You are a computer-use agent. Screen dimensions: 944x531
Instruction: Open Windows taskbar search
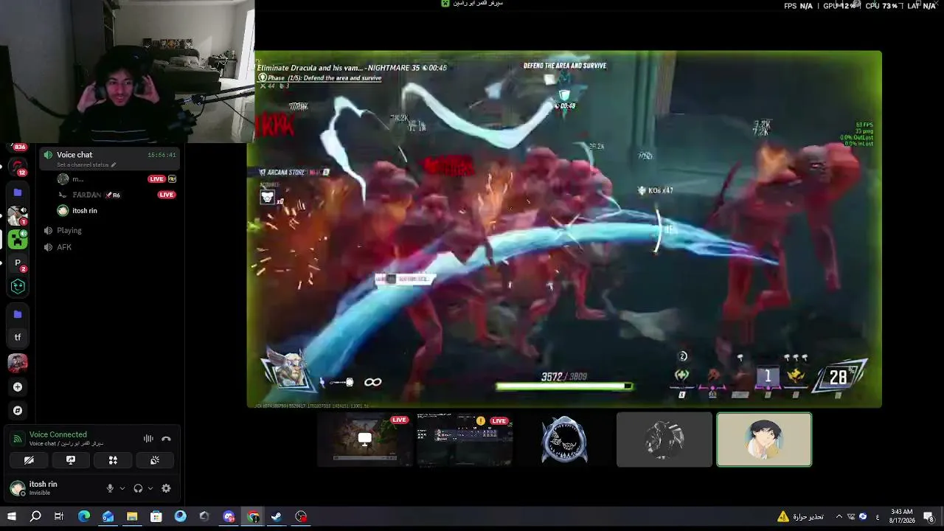tap(35, 516)
